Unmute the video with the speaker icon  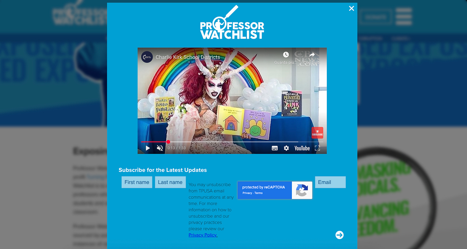[x=160, y=148]
